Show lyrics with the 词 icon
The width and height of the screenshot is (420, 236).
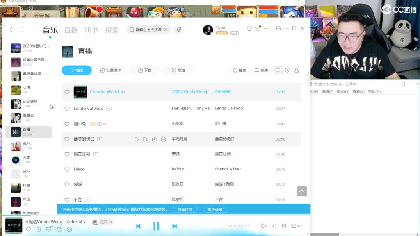pos(284,226)
